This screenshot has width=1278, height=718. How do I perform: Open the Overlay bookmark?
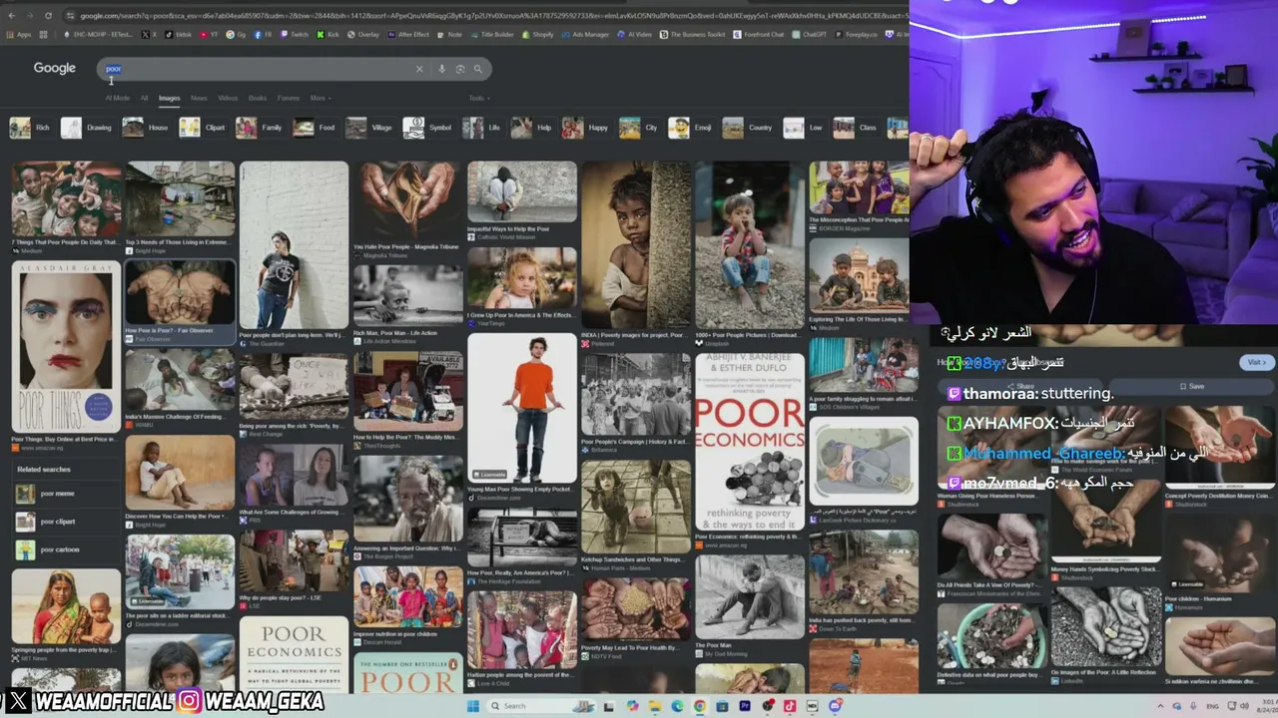(x=363, y=34)
